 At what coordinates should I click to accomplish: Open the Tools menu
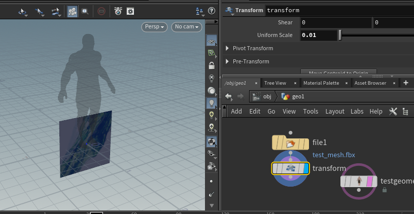pos(310,112)
